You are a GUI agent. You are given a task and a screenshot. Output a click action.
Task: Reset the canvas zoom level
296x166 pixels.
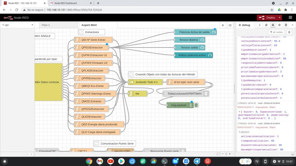click(x=226, y=154)
